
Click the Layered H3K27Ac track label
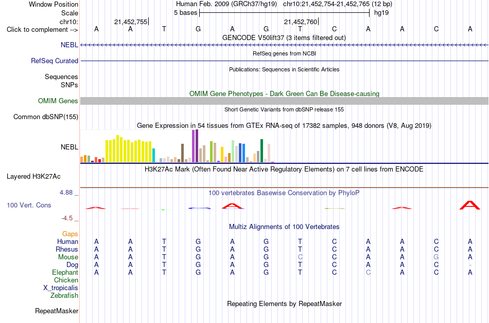(x=33, y=177)
